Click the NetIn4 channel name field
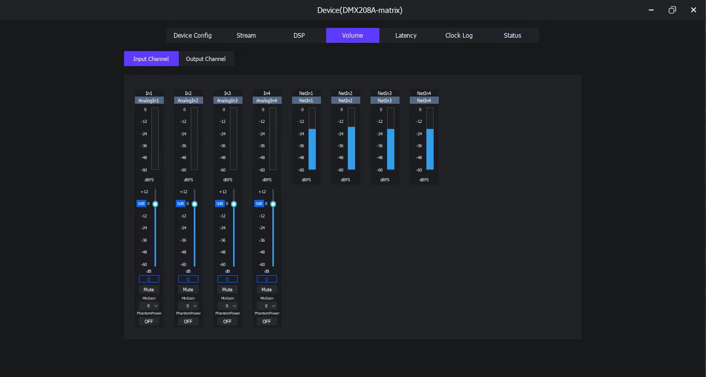 [424, 100]
